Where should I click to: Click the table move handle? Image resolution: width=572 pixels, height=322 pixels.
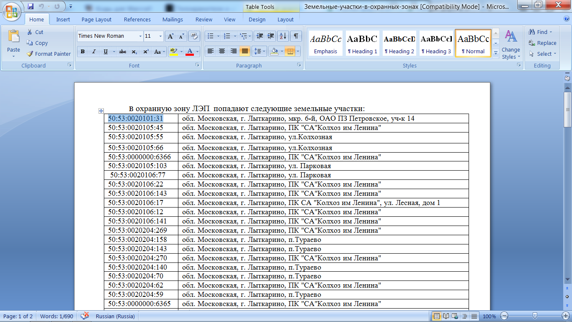point(101,111)
